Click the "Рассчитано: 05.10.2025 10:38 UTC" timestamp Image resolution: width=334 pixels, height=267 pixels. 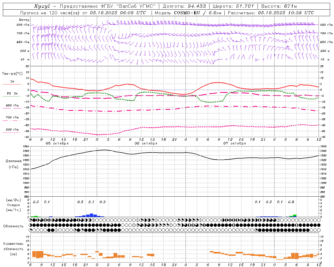271,13
